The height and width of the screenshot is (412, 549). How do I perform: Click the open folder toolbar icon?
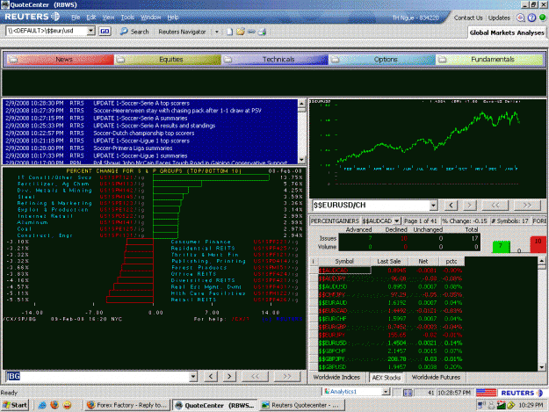click(x=241, y=32)
